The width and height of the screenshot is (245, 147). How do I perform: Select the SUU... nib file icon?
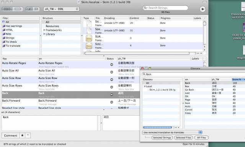click(x=89, y=46)
